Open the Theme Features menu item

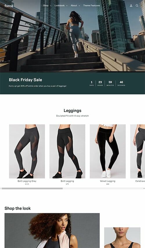(x=91, y=6)
